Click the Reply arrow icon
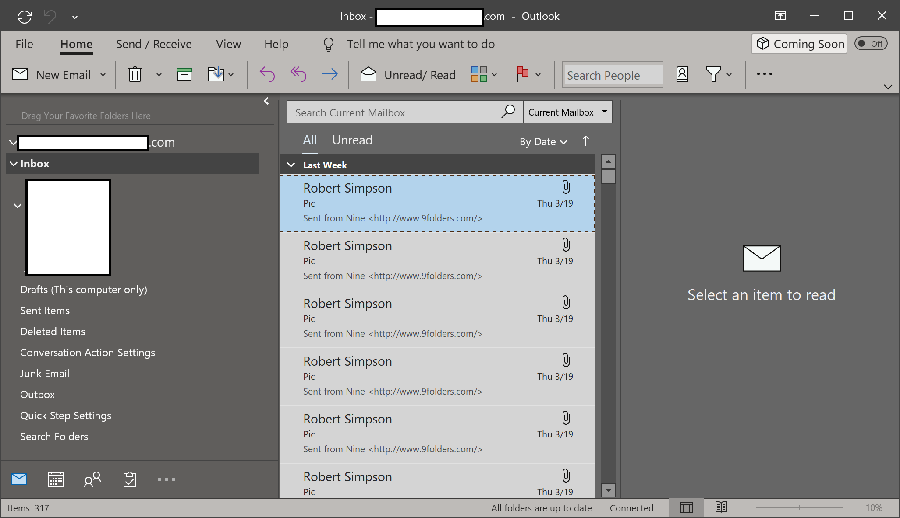 pos(267,75)
